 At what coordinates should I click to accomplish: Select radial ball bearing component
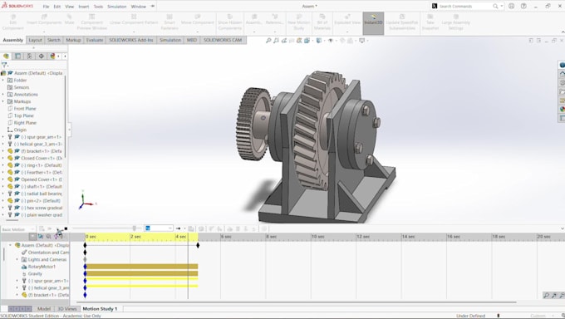click(x=44, y=194)
